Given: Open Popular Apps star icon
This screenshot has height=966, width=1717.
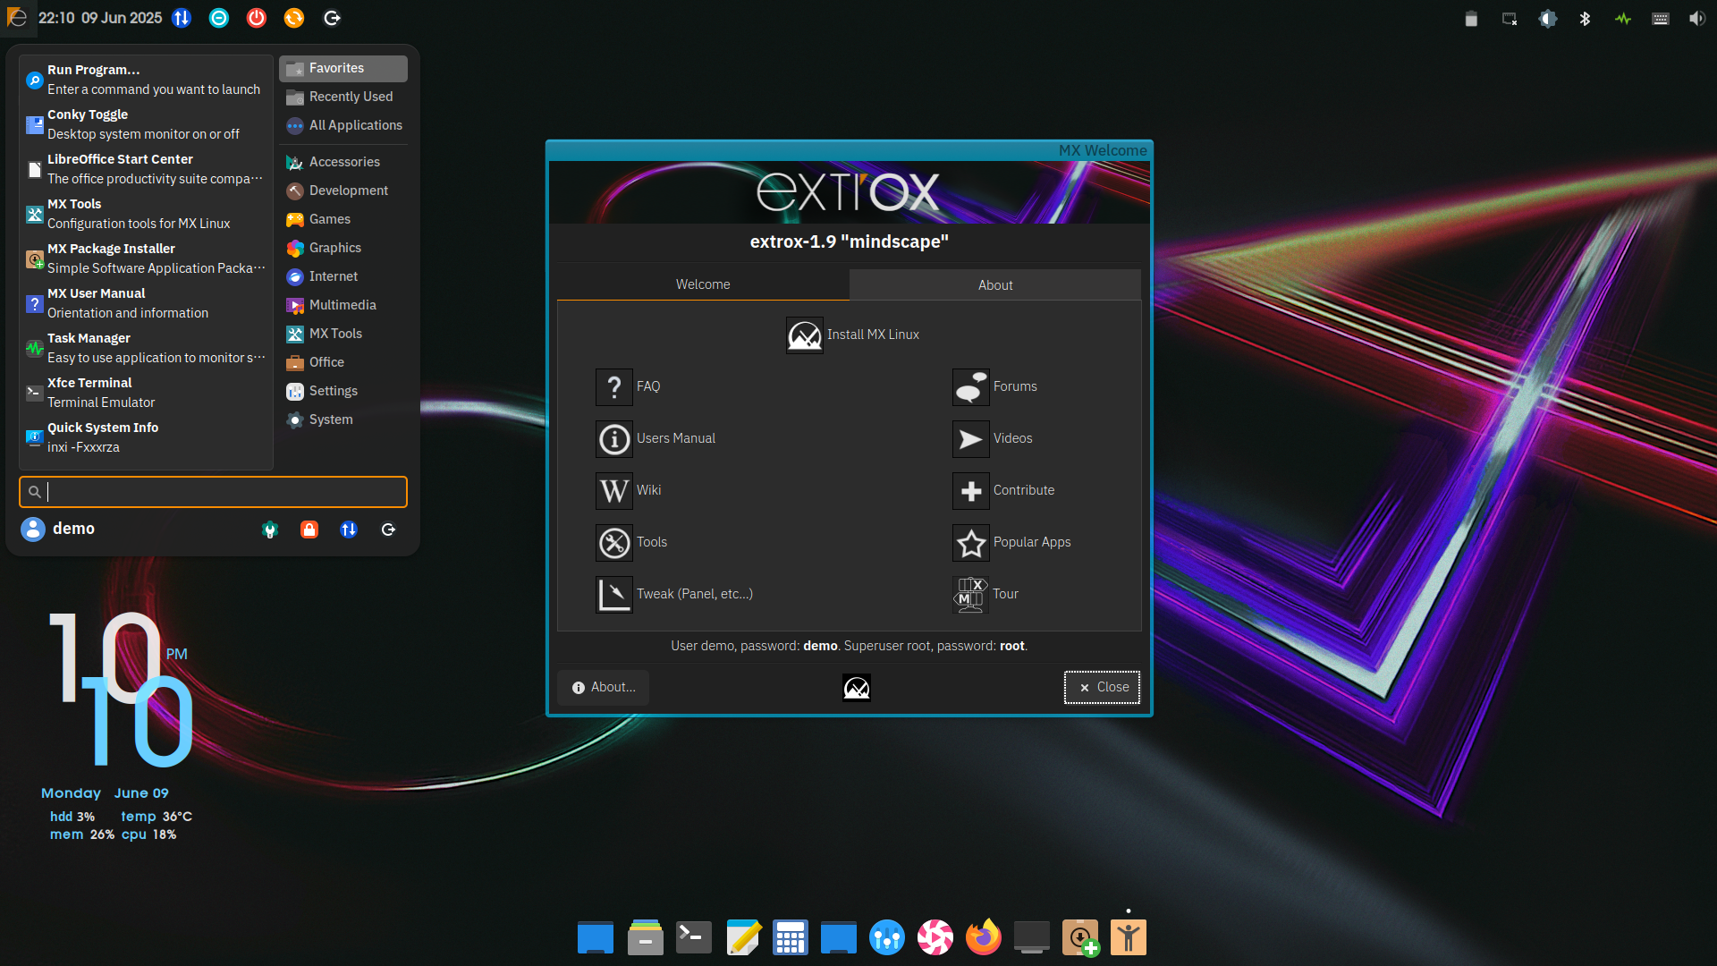Looking at the screenshot, I should [971, 542].
